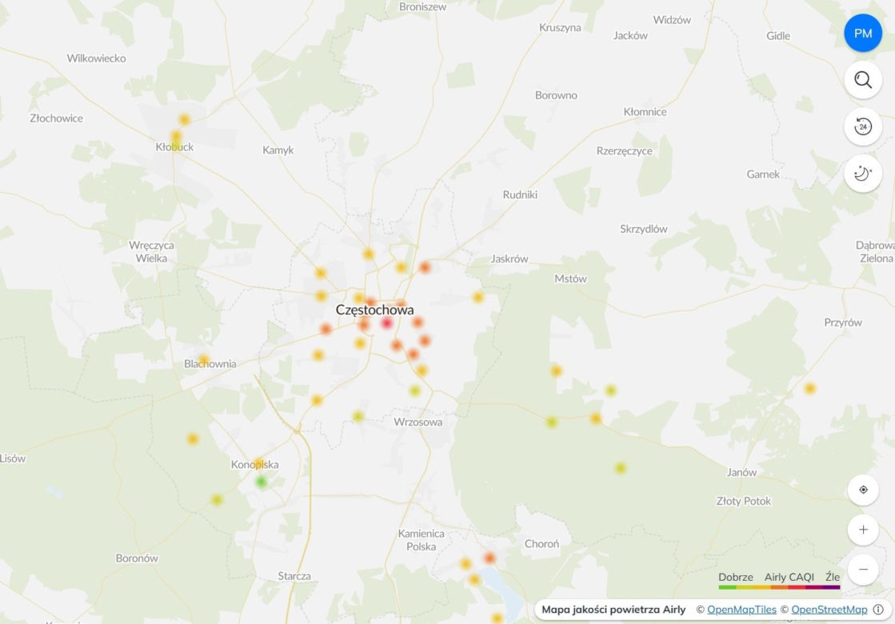Click the Złoty Potok label
Screen dimensions: 895x624
point(743,502)
